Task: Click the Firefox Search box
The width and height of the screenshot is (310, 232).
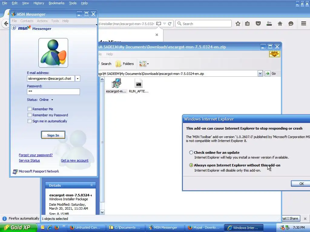Action: point(203,24)
